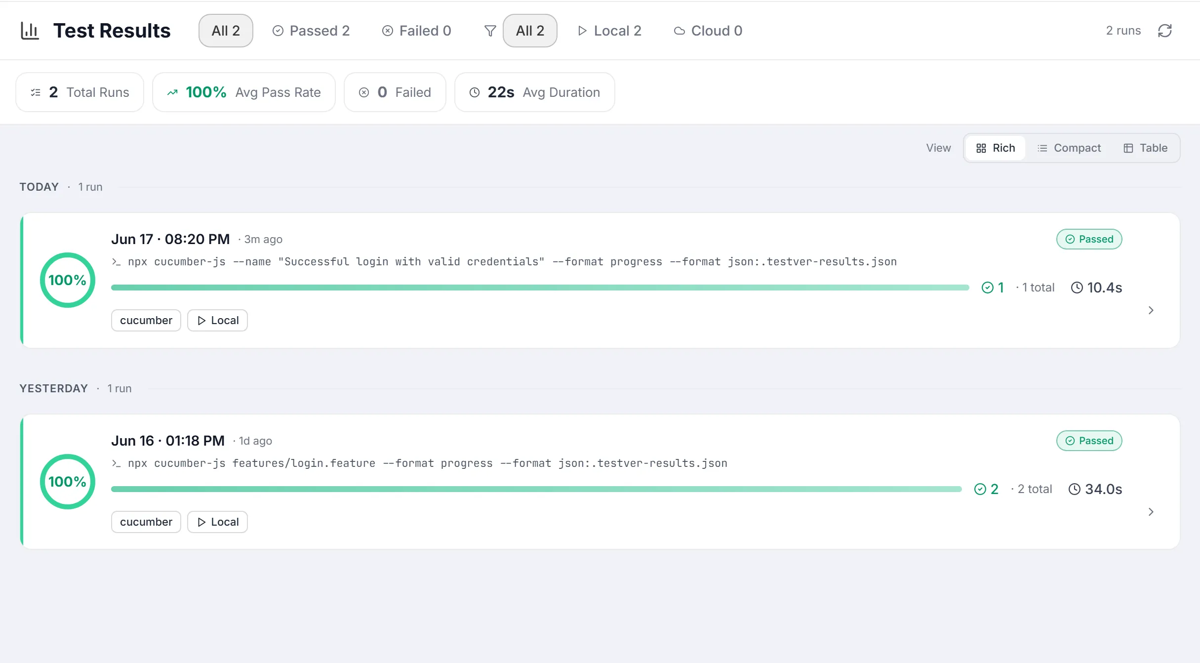The height and width of the screenshot is (663, 1200).
Task: Click the refresh runs icon
Action: (1165, 31)
